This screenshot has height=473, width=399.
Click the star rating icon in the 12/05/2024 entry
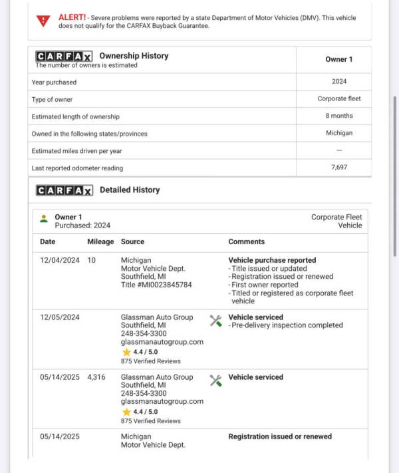(x=126, y=352)
